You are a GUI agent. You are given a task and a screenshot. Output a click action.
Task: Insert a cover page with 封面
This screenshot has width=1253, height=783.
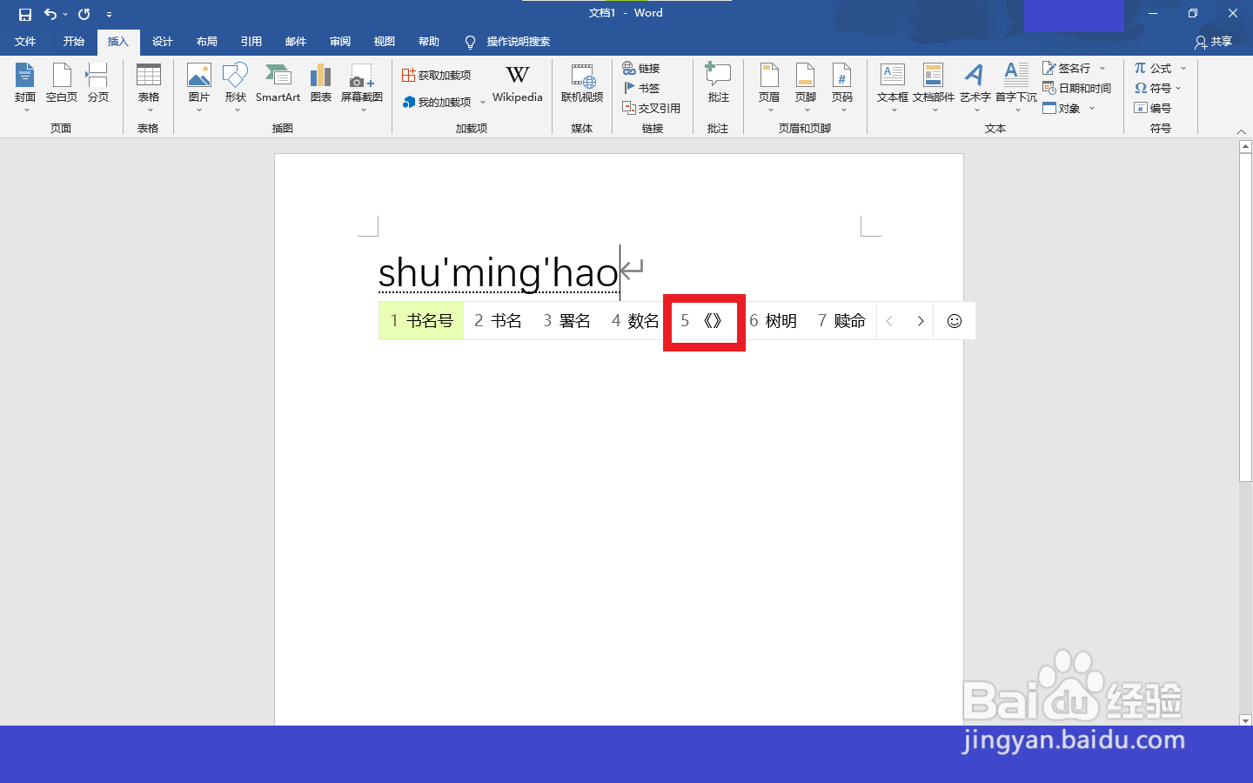pos(25,88)
